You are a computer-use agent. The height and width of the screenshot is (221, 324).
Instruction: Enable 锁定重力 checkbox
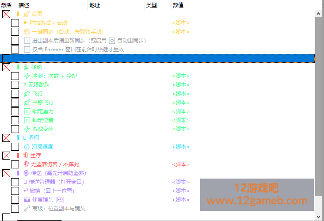pyautogui.click(x=15, y=111)
